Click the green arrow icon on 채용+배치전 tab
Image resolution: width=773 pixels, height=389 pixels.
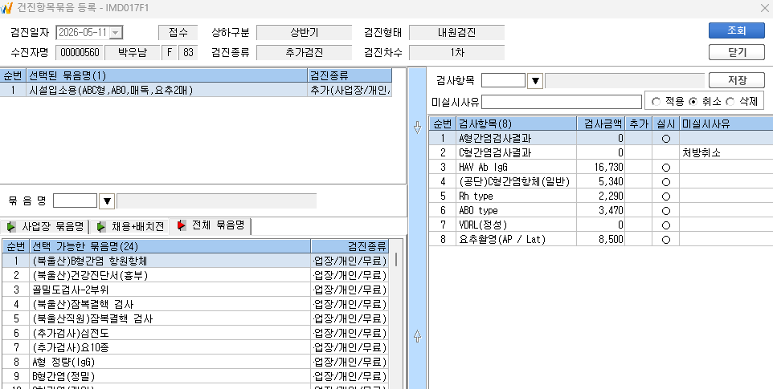101,227
